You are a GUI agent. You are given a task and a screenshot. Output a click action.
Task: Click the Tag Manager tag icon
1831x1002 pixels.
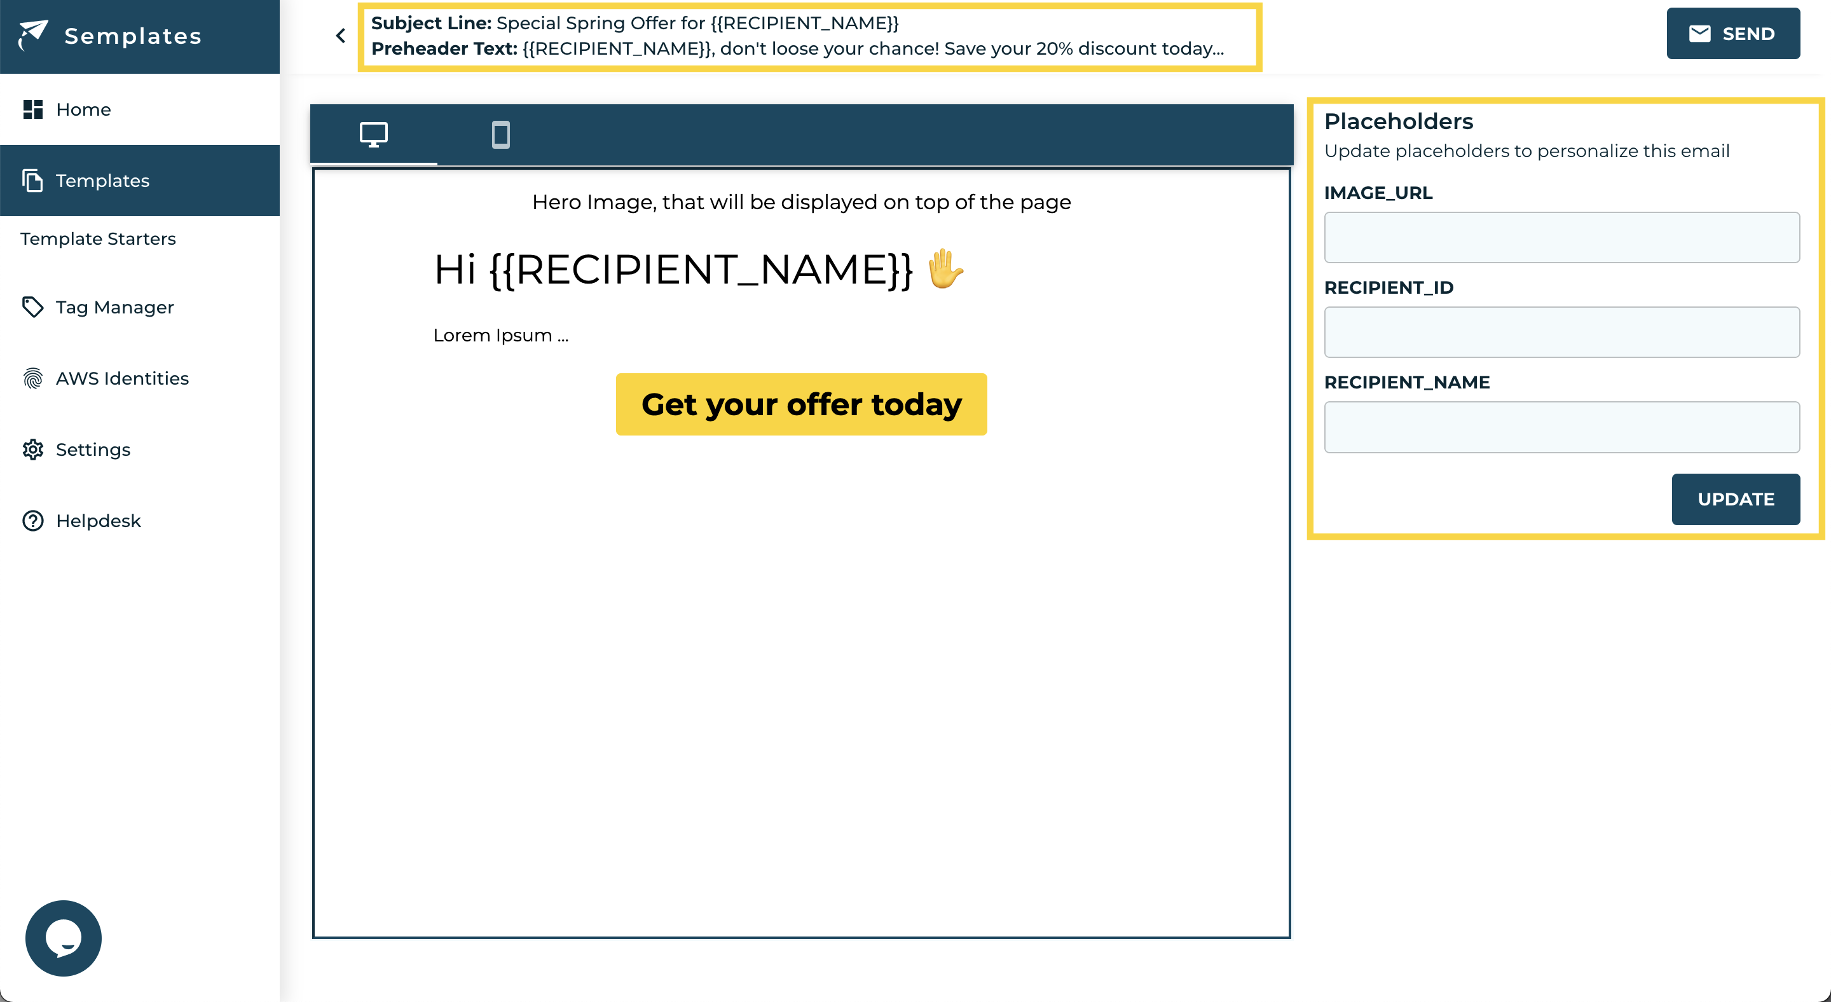[32, 307]
